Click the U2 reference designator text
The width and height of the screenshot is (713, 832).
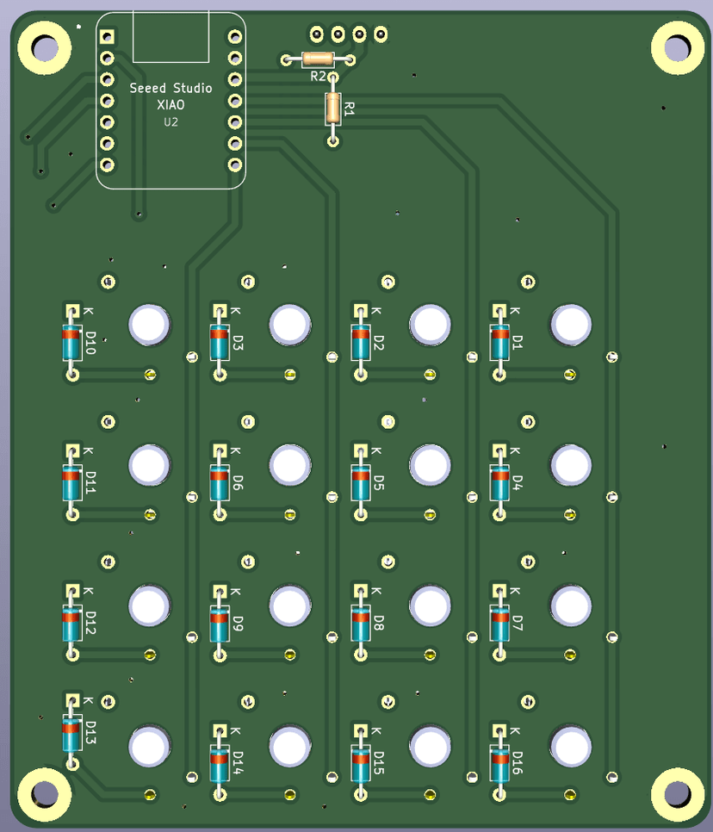(x=170, y=122)
